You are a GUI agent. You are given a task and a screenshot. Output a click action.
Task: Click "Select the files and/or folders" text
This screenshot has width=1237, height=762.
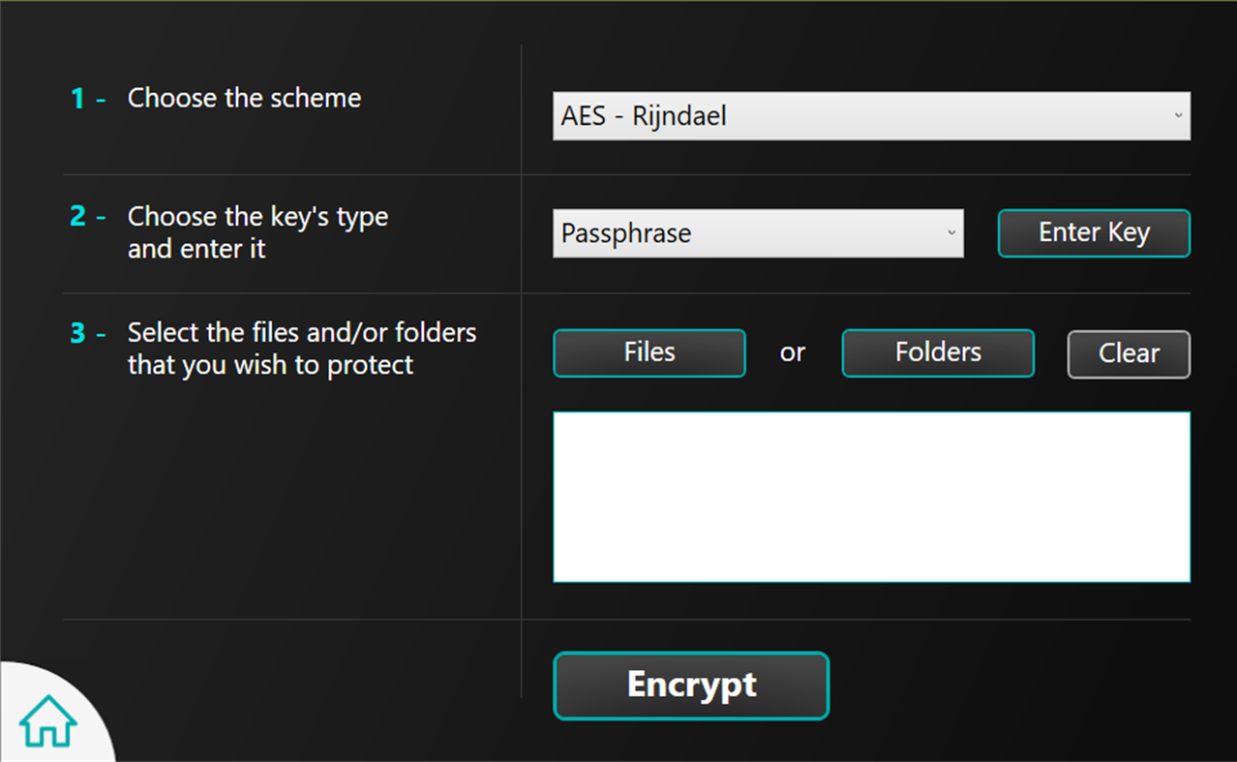pyautogui.click(x=302, y=333)
